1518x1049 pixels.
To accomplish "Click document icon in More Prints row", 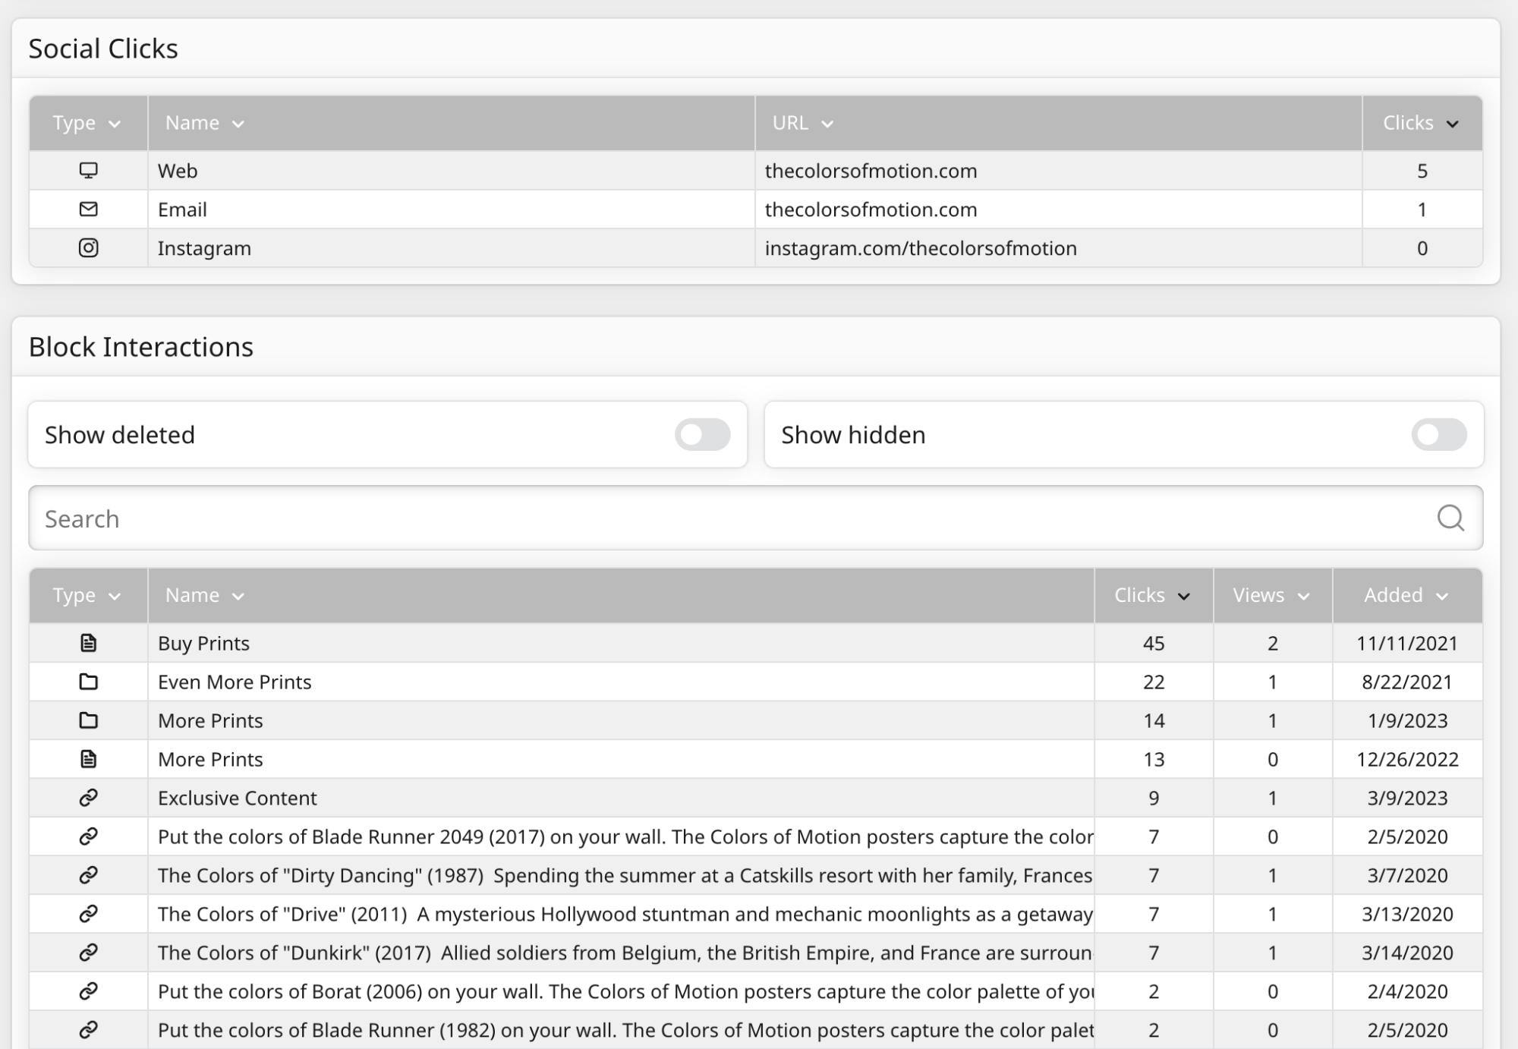I will click(88, 759).
